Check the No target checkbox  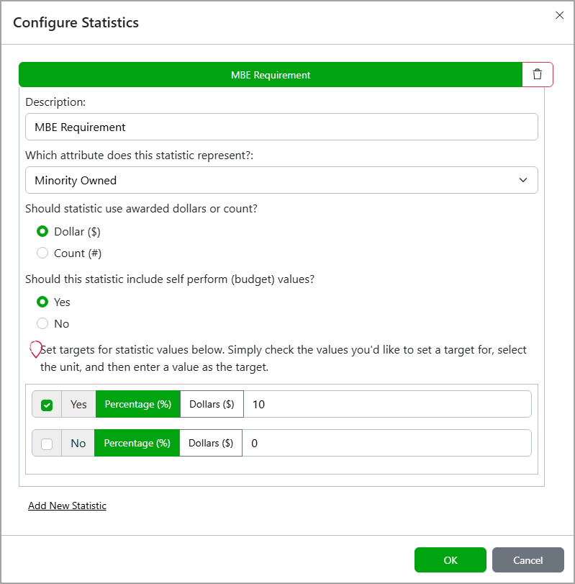click(47, 444)
